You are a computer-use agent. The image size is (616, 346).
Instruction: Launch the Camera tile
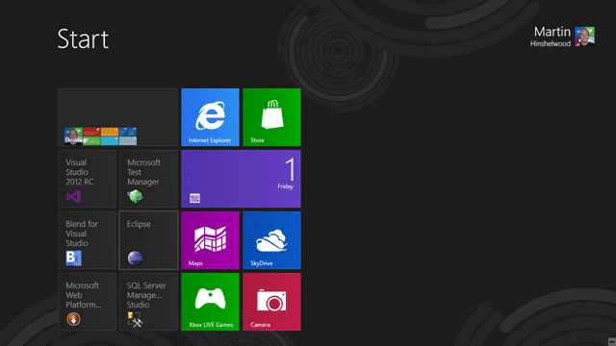pyautogui.click(x=271, y=302)
